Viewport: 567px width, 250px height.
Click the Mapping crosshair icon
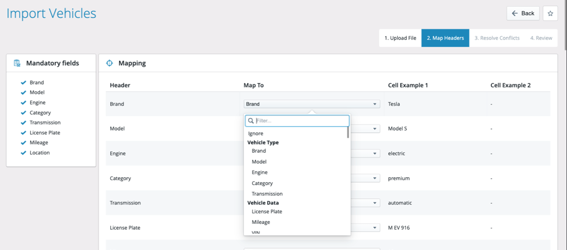[110, 63]
